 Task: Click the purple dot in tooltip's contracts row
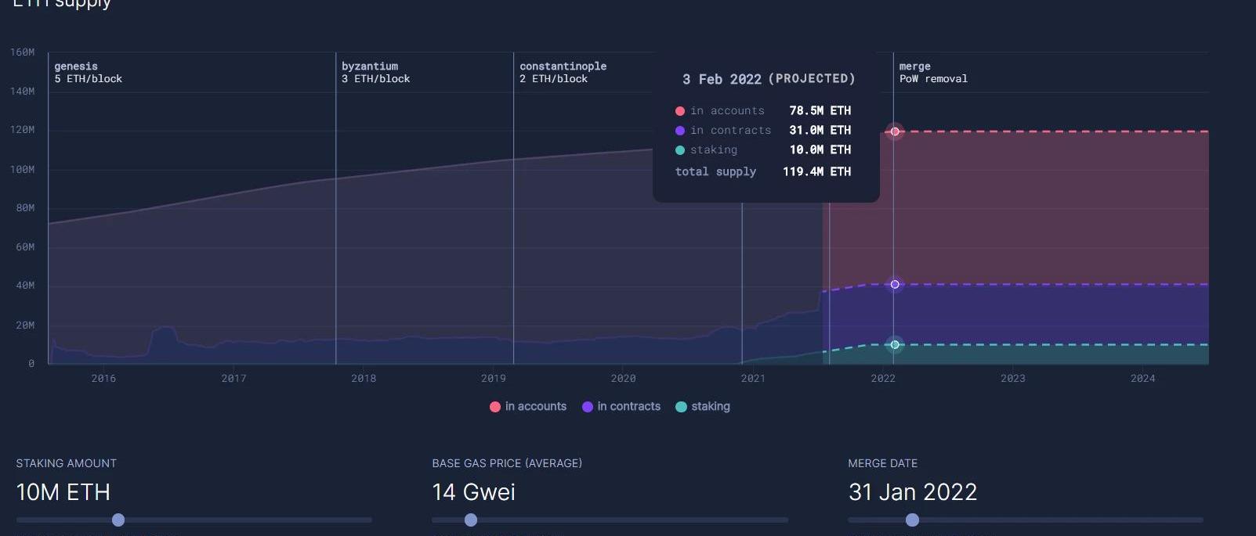tap(680, 131)
